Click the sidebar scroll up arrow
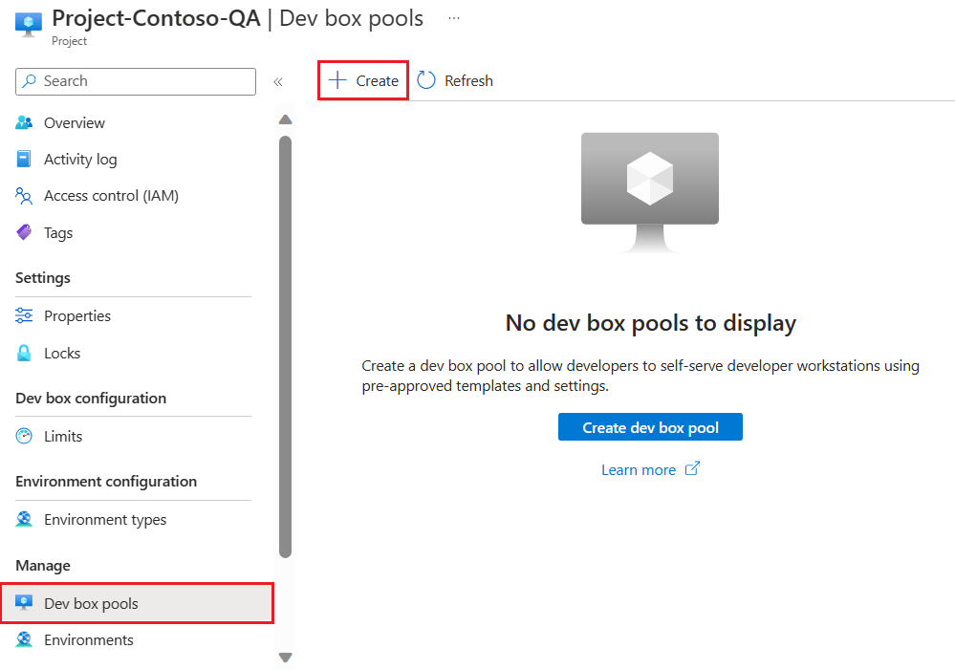955x670 pixels. [x=285, y=119]
